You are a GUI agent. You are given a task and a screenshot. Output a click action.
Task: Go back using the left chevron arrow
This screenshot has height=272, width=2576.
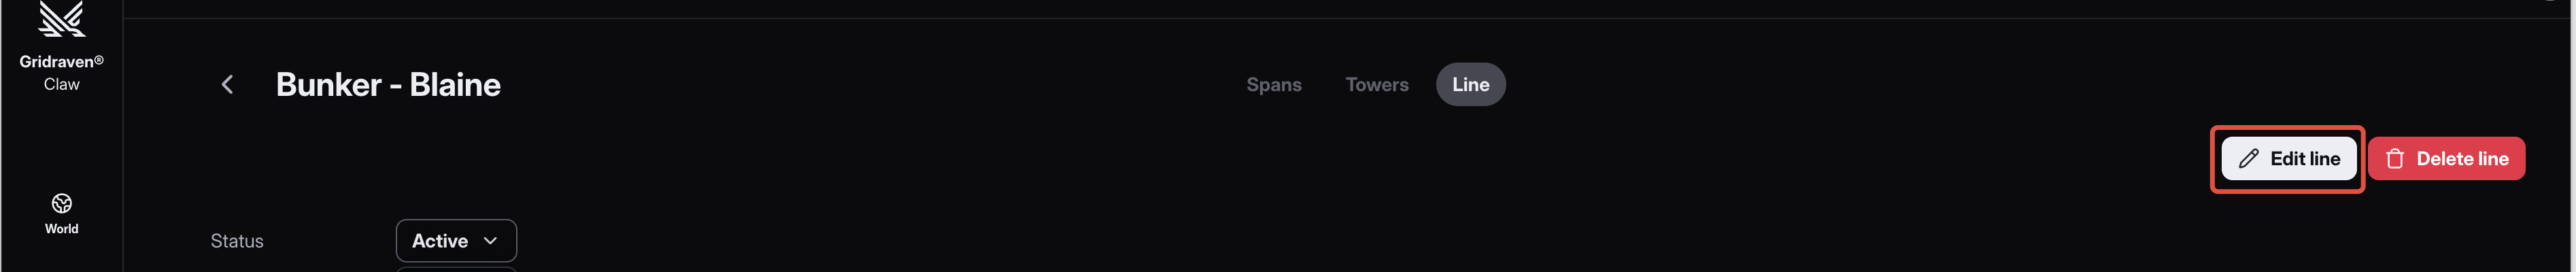click(x=228, y=85)
